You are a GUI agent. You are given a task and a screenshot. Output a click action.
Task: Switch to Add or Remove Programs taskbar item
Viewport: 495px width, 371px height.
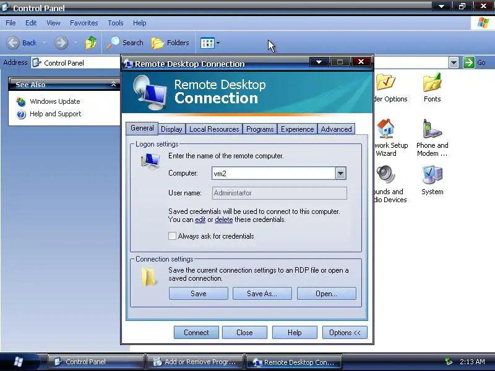[195, 362]
